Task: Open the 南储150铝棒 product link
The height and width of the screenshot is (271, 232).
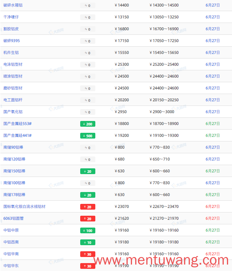Action: tap(14, 171)
